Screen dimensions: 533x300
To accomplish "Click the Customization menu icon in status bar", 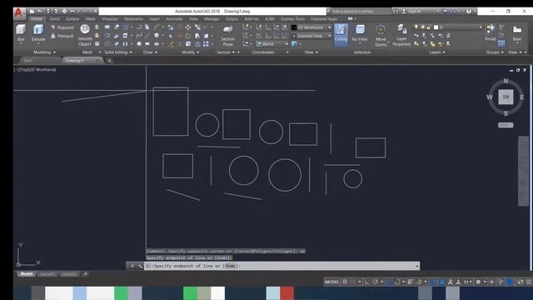I will click(x=529, y=282).
